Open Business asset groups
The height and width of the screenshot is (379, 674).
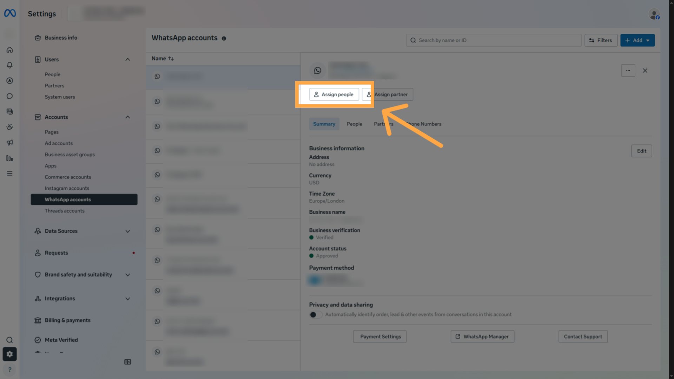click(70, 155)
